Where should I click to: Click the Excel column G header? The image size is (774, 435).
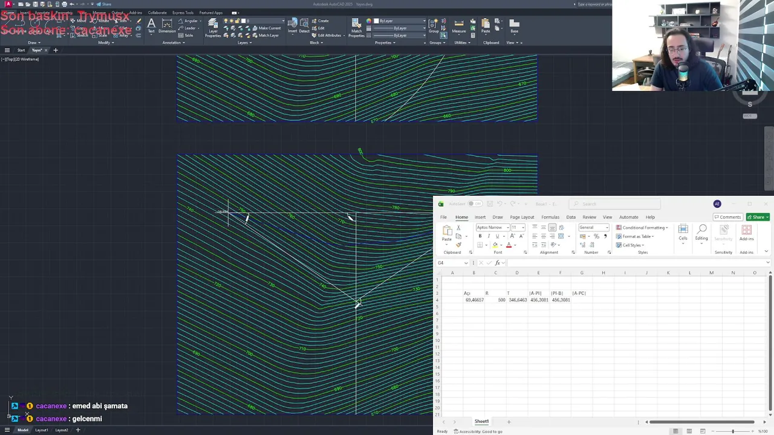(x=582, y=273)
